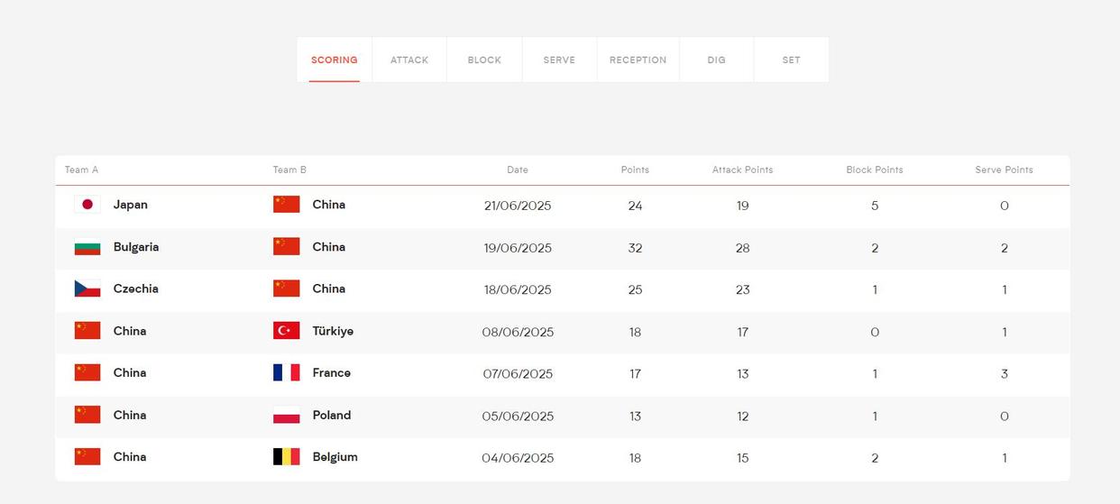Show the Dig tab
Viewport: 1120px width, 504px height.
click(x=716, y=60)
